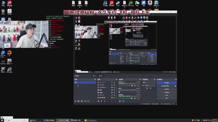Hide the 摄像头 source
Image resolution: width=218 pixels, height=122 pixels.
pos(112,92)
